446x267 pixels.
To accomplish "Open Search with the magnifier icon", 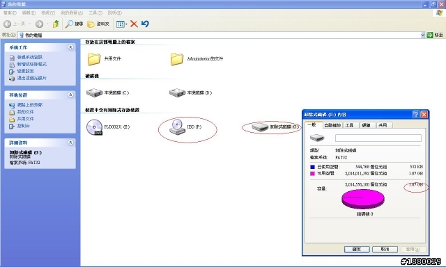I will coord(74,24).
